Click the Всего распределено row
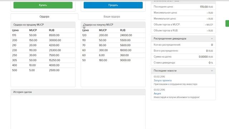Viewport: 229px width, 129px height. coord(183,51)
